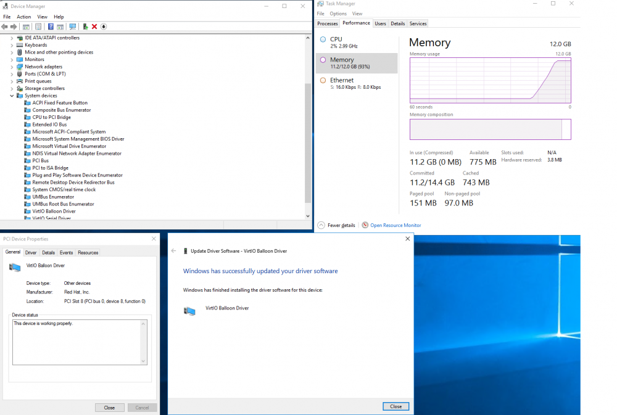Expand the Storage controllers node arrow
This screenshot has width=617, height=415.
click(12, 89)
